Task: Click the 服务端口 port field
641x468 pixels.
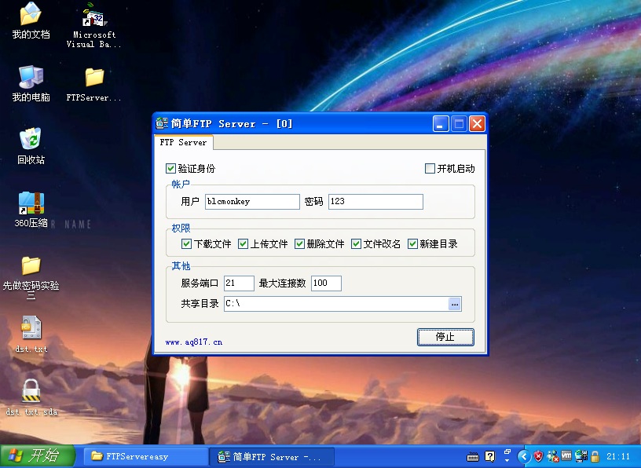Action: 239,283
